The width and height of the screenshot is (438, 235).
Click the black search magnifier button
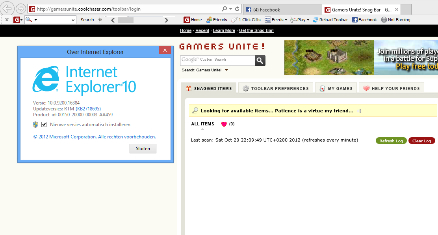pyautogui.click(x=260, y=60)
